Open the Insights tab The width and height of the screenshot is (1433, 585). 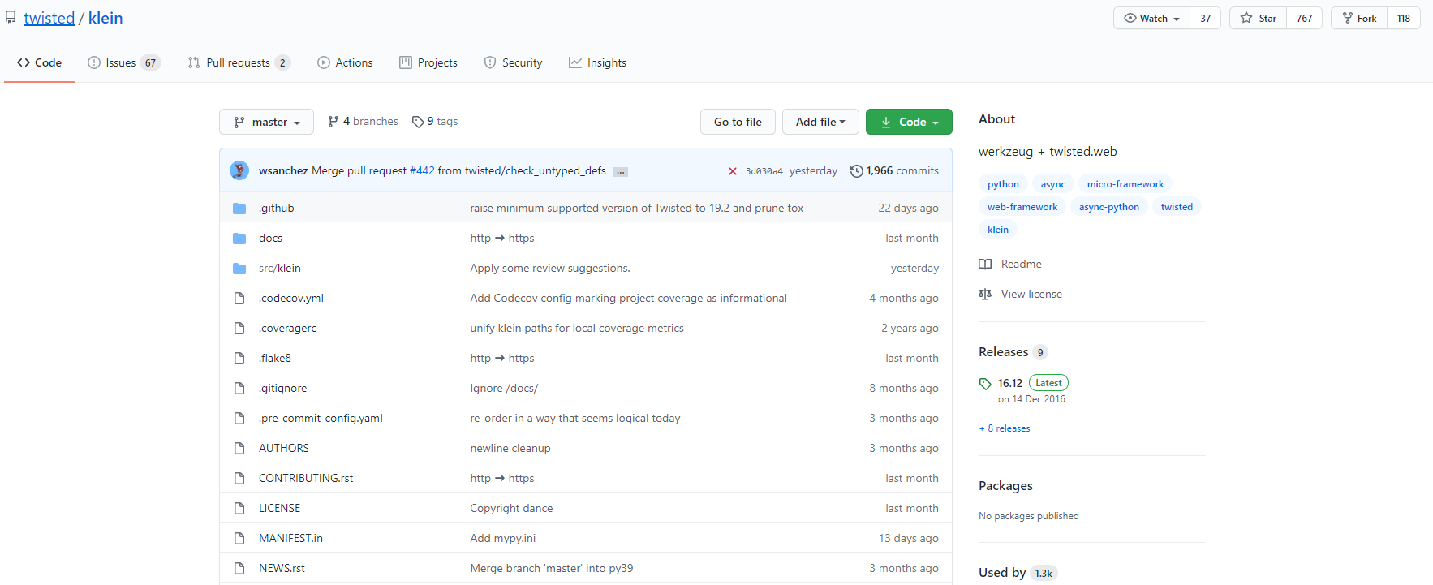tap(597, 62)
